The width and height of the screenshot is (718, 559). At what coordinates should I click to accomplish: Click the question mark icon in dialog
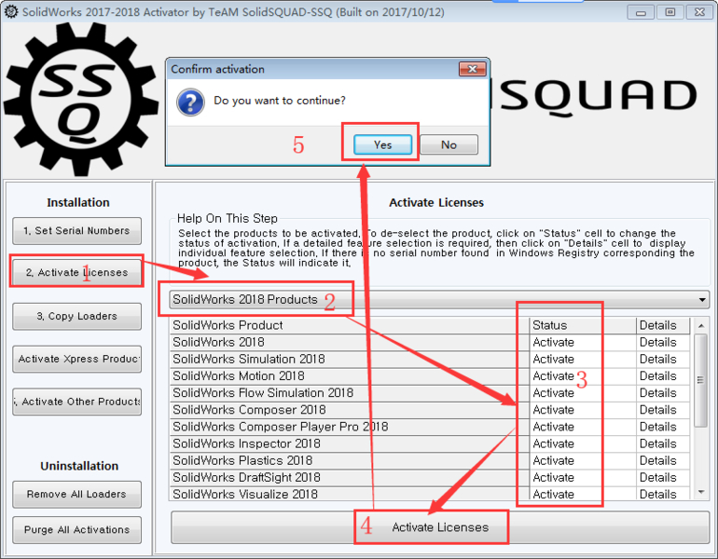(190, 102)
